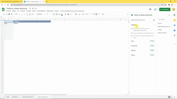Open the Datos menu
This screenshot has height=99, width=177.
pos(34,11)
